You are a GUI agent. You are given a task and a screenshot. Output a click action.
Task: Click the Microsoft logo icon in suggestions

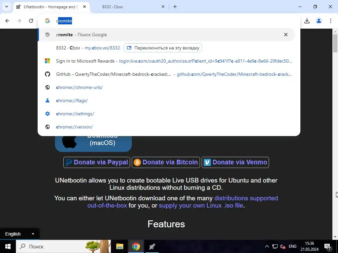(48, 61)
